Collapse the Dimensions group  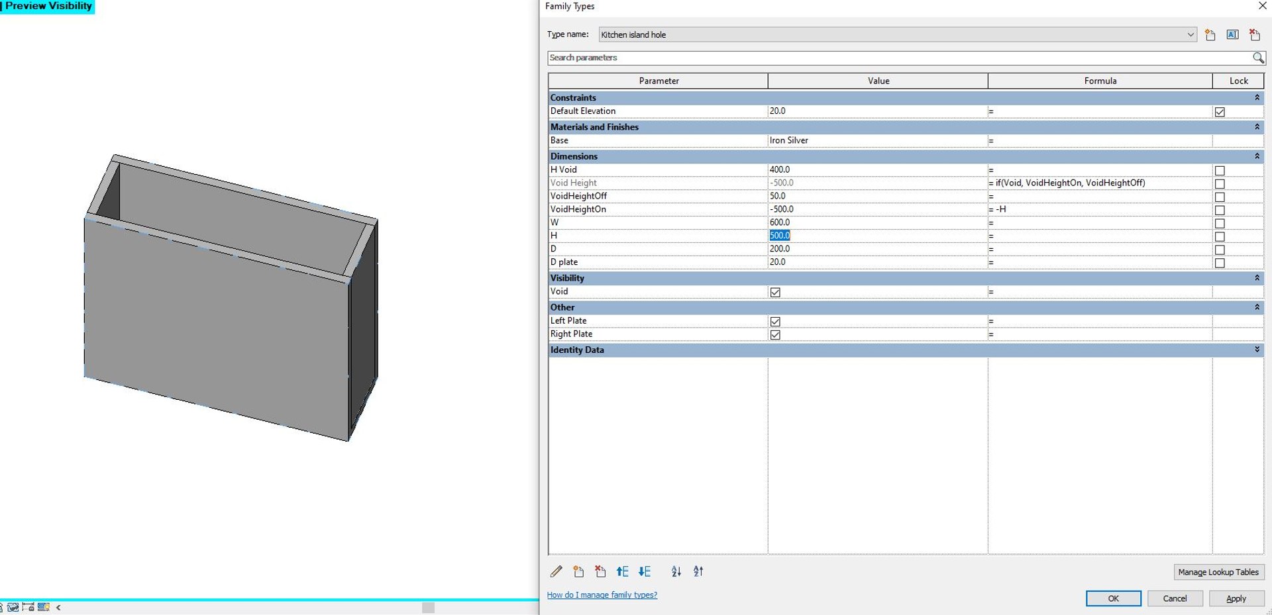1257,156
